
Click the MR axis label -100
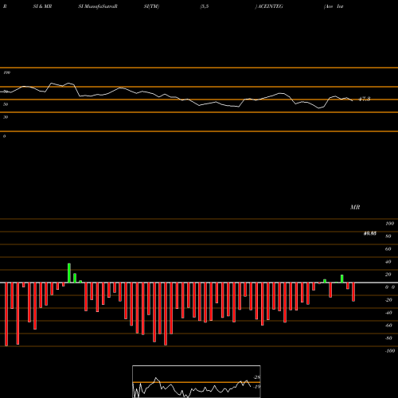coord(390,351)
